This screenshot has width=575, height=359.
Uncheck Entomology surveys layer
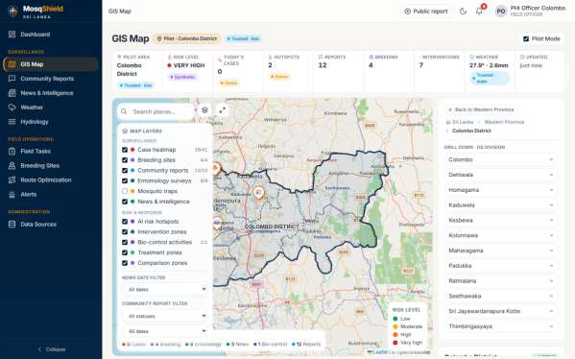click(x=125, y=180)
